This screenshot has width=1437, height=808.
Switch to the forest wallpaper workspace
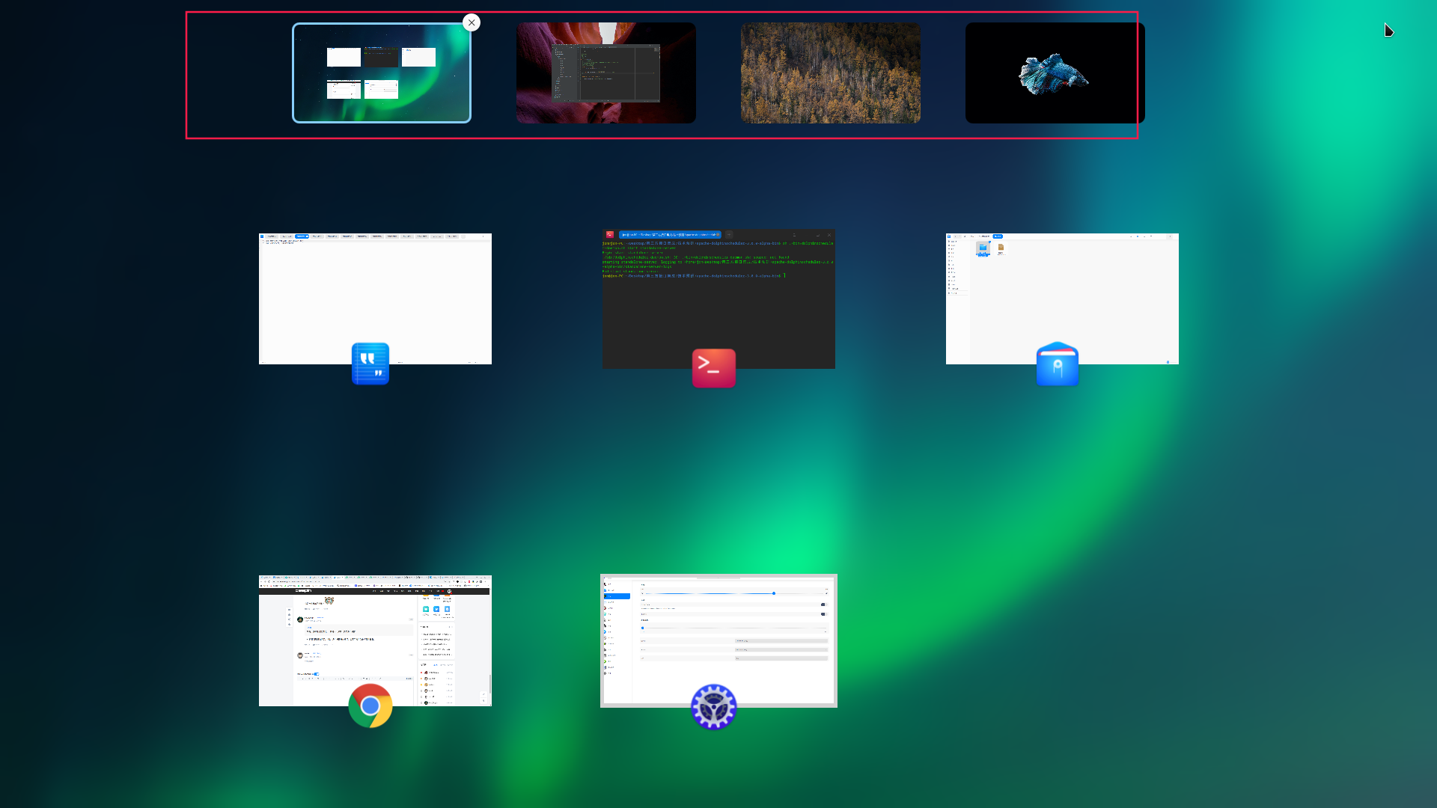(831, 73)
